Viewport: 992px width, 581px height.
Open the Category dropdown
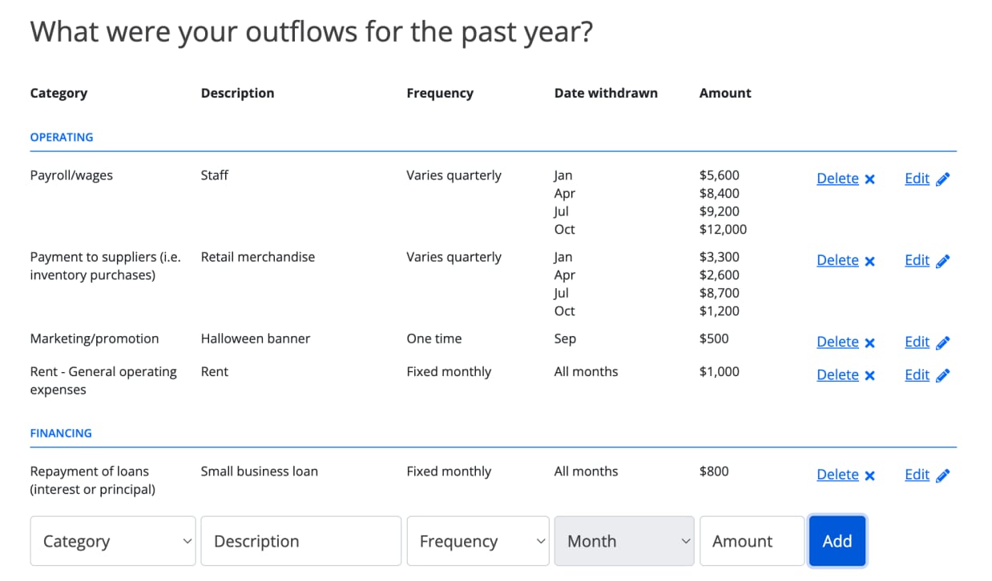coord(113,541)
